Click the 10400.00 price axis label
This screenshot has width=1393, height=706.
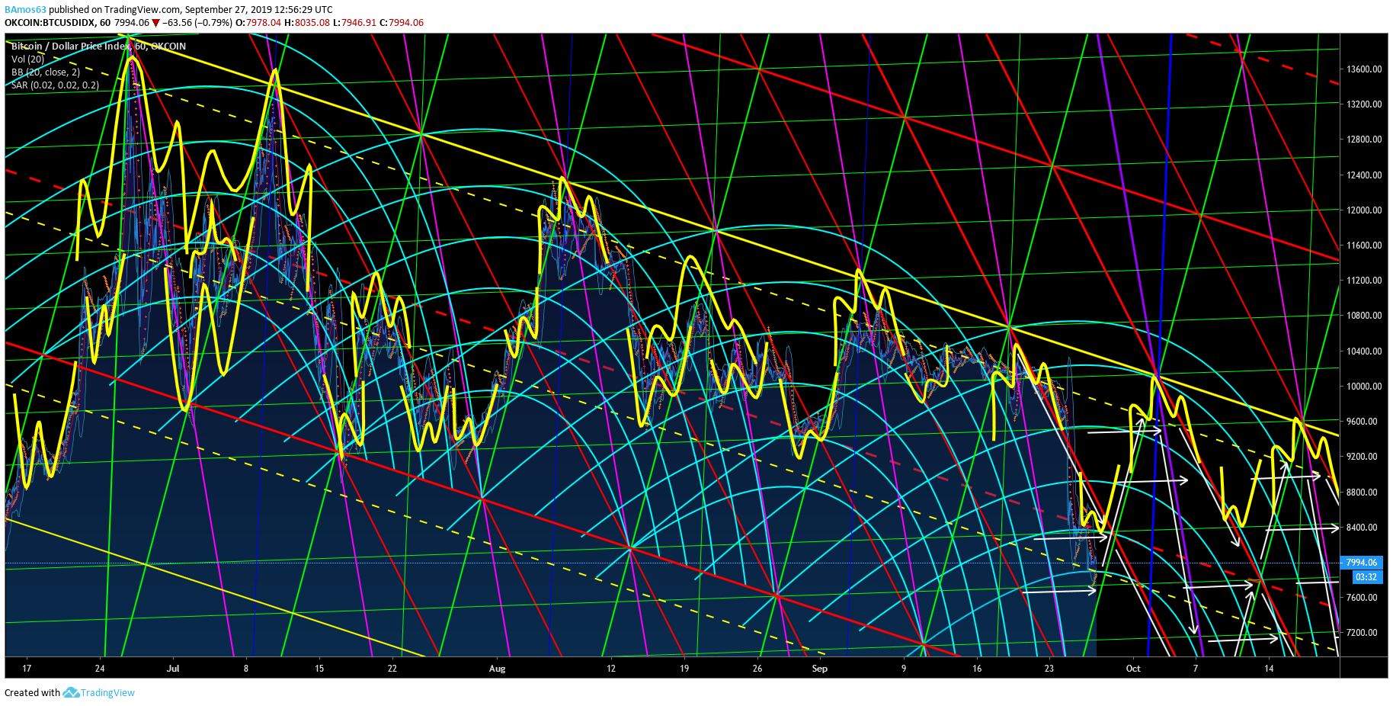1364,351
